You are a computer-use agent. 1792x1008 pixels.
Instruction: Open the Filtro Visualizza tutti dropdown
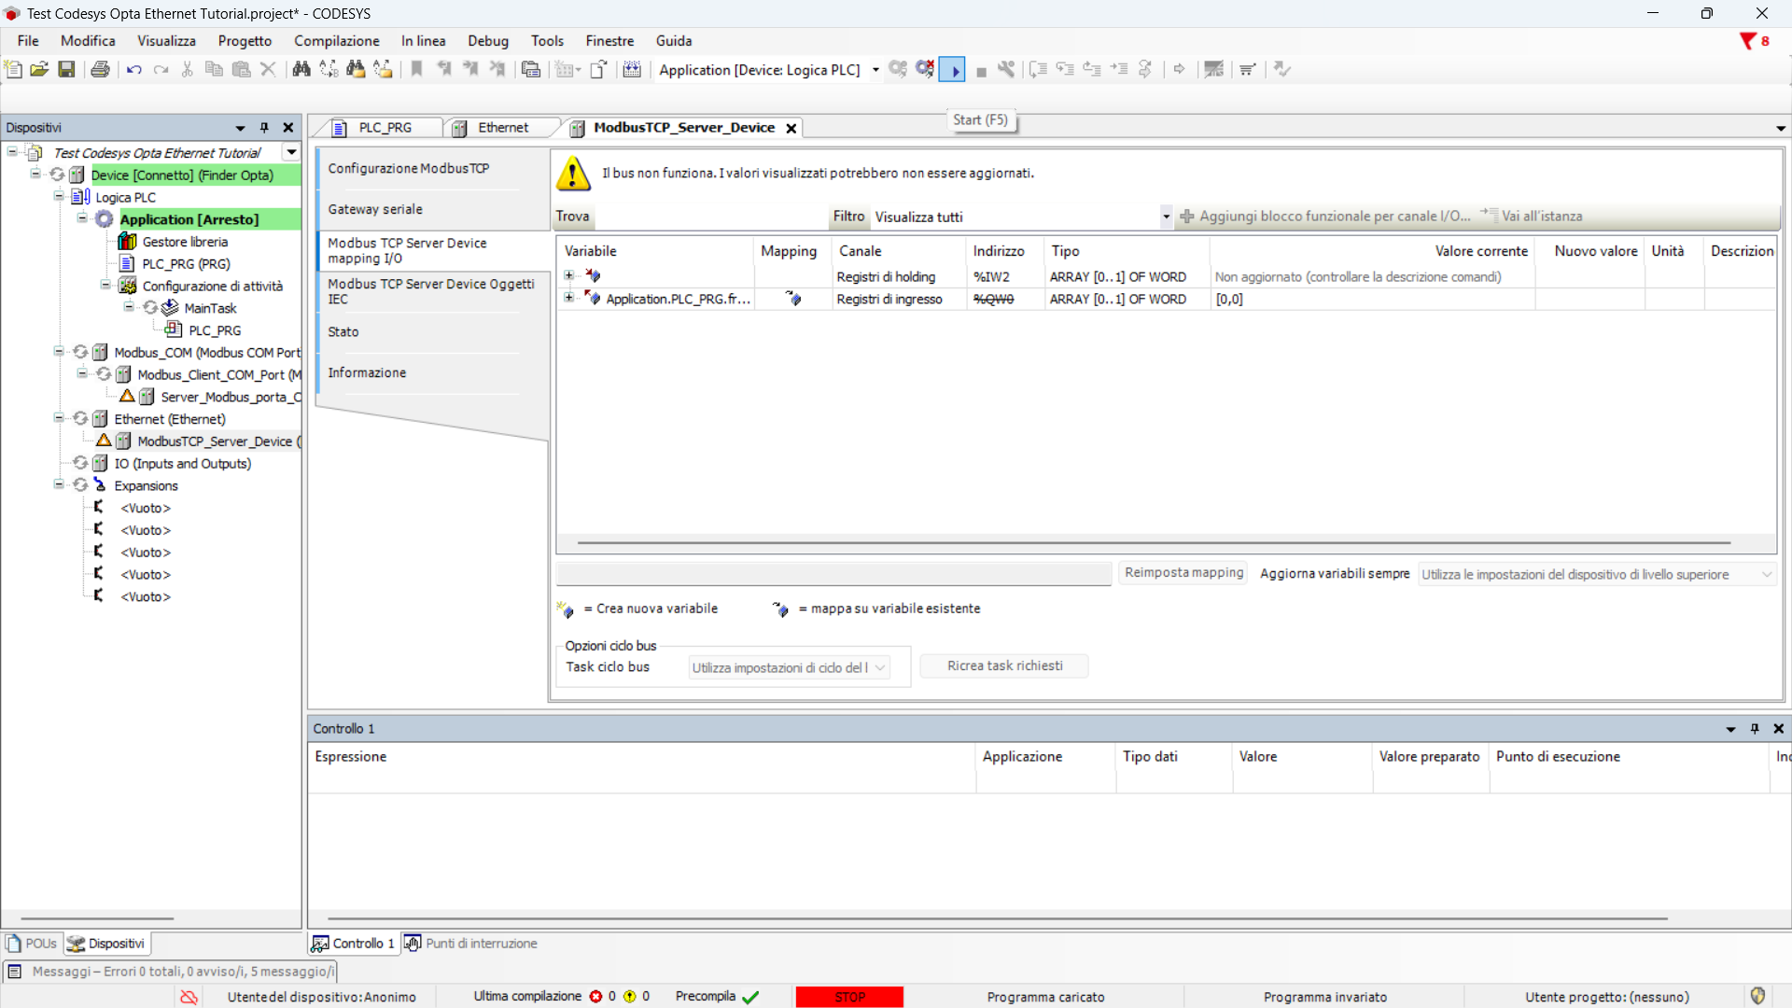click(1166, 217)
